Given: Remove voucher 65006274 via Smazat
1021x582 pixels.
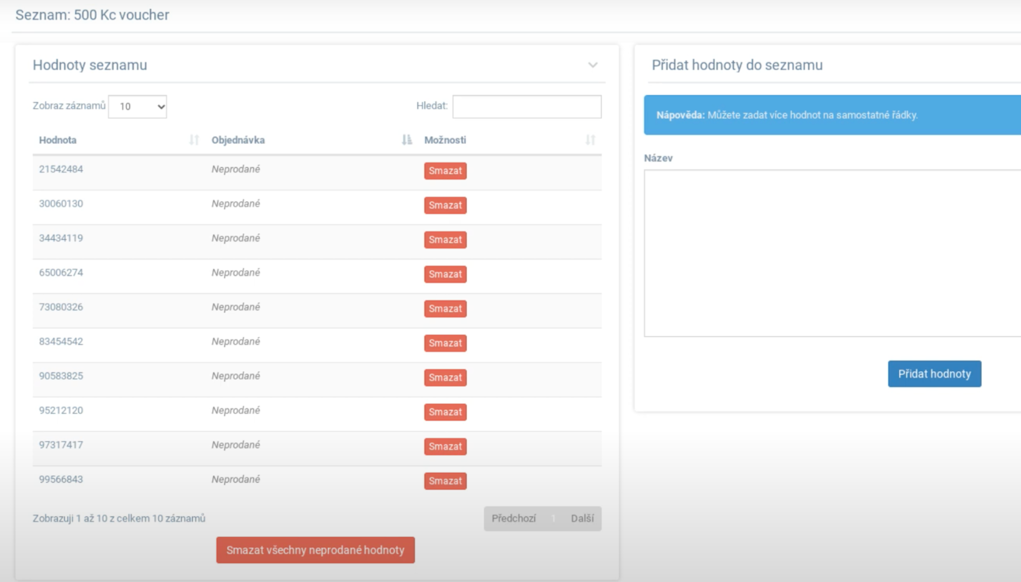Looking at the screenshot, I should [445, 274].
